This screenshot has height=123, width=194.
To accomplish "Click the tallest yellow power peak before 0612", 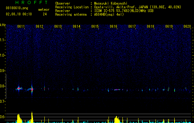I will coord(32,117).
